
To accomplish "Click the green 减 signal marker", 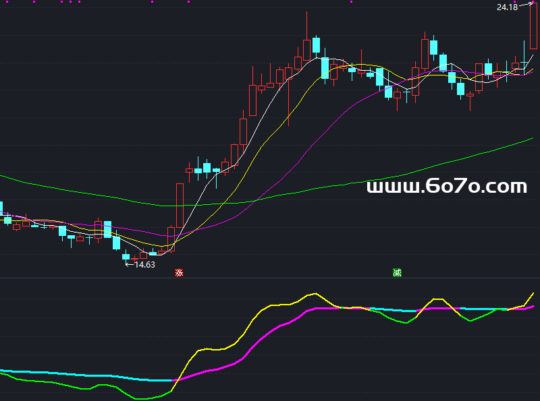I will point(397,272).
